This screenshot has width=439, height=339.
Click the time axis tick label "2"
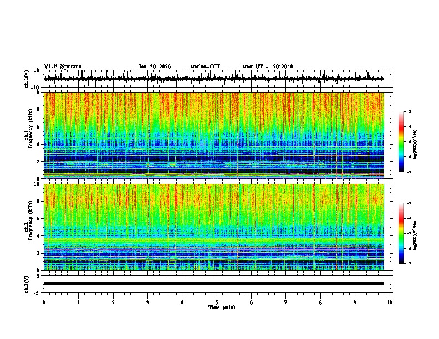[x=113, y=302]
